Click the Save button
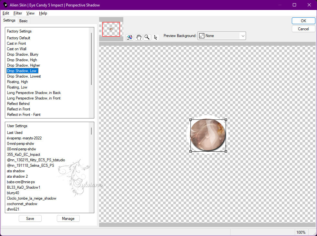The height and width of the screenshot is (236, 317). point(30,218)
